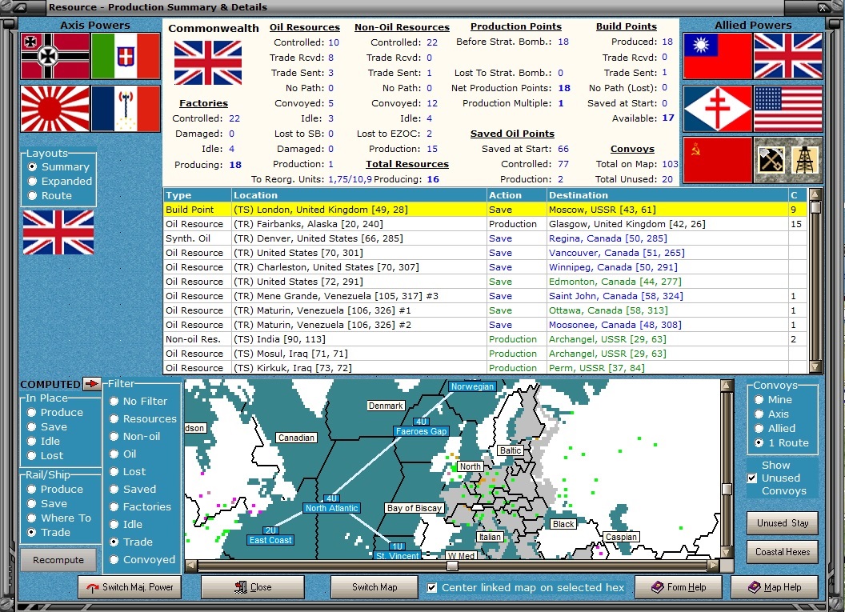
Task: Click the oil derrick icon
Action: (805, 159)
